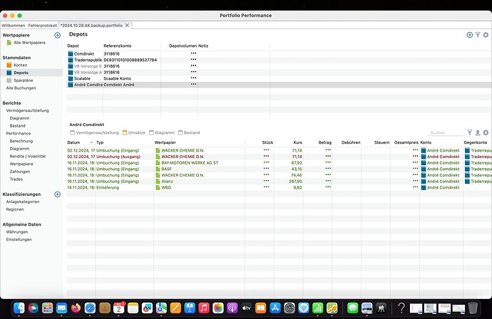This screenshot has width=492, height=319.
Task: Click the Gesamtpreis column header
Action: [x=406, y=142]
